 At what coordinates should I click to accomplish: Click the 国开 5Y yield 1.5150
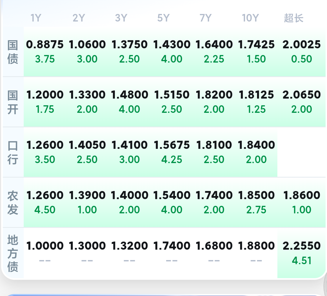pos(172,95)
